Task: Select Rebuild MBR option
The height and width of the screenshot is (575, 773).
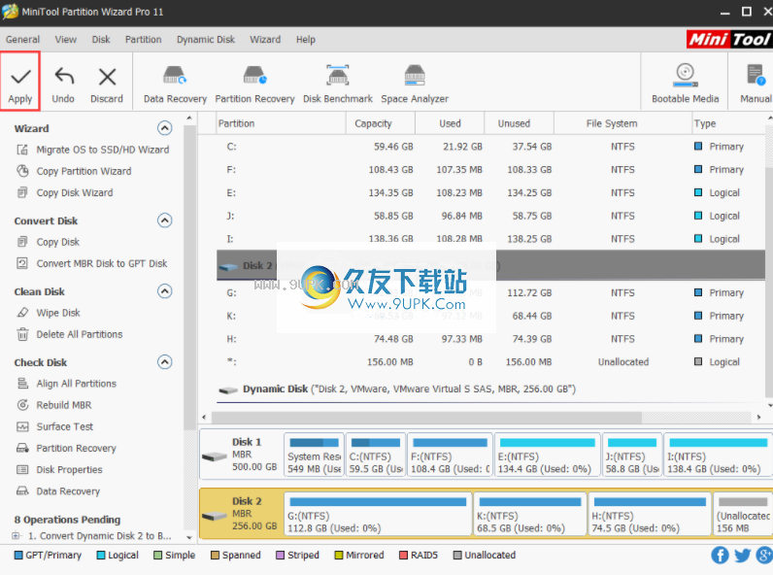Action: [54, 405]
